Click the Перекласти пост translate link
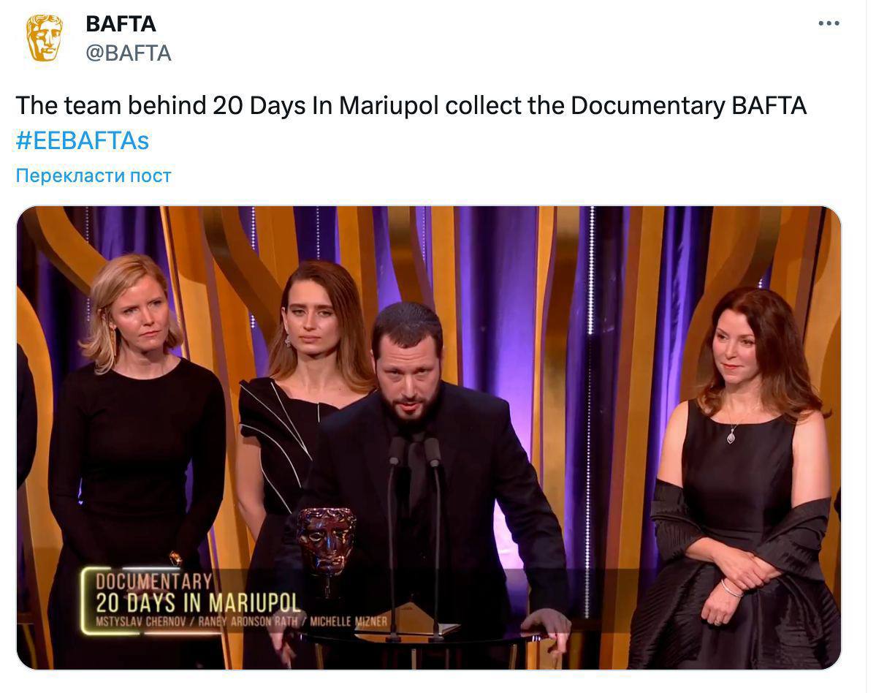 [94, 175]
